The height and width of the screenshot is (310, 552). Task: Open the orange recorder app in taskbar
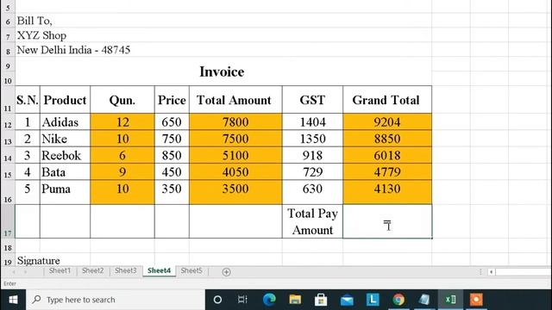476,300
